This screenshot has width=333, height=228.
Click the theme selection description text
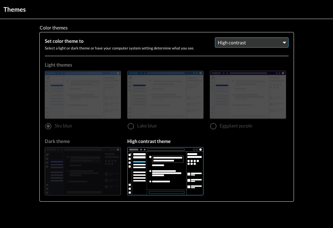click(x=119, y=49)
